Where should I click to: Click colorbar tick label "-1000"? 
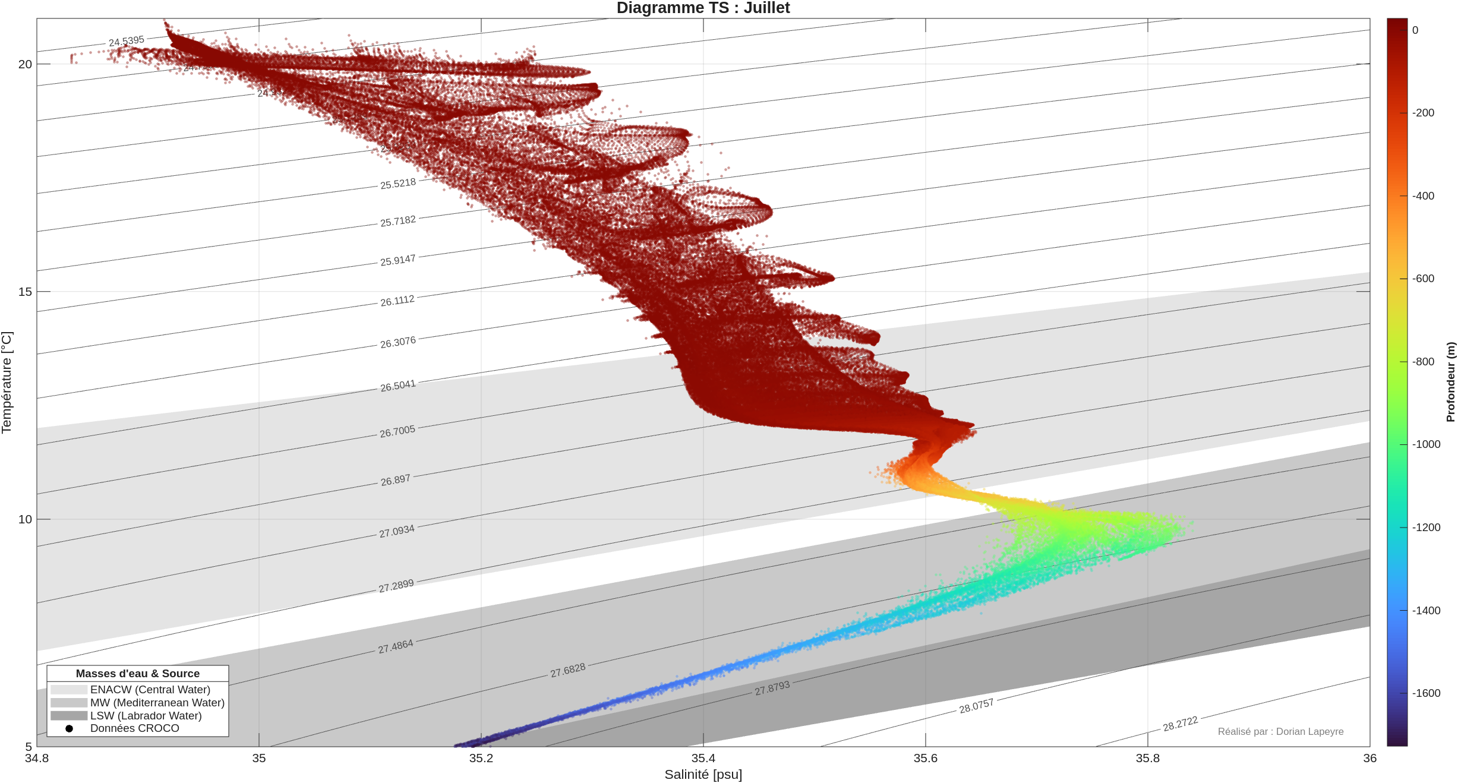coord(1426,444)
